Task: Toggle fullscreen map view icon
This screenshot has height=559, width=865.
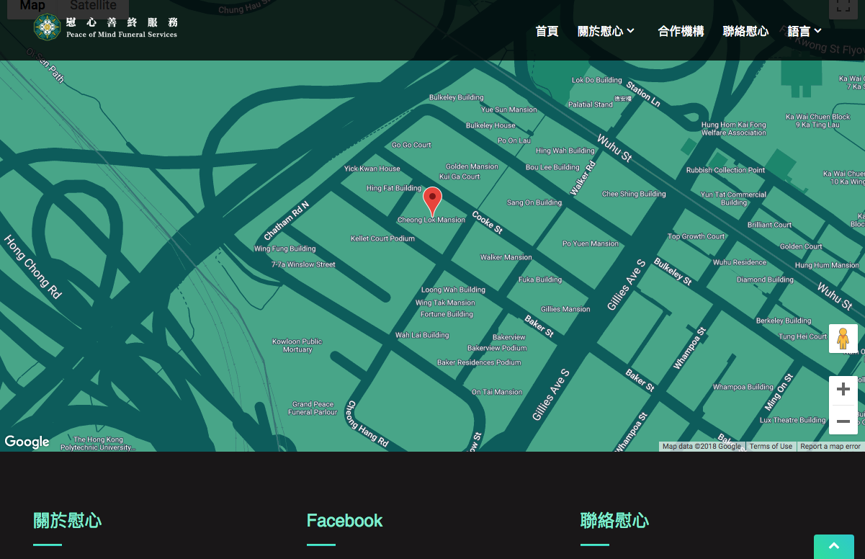Action: point(843,7)
